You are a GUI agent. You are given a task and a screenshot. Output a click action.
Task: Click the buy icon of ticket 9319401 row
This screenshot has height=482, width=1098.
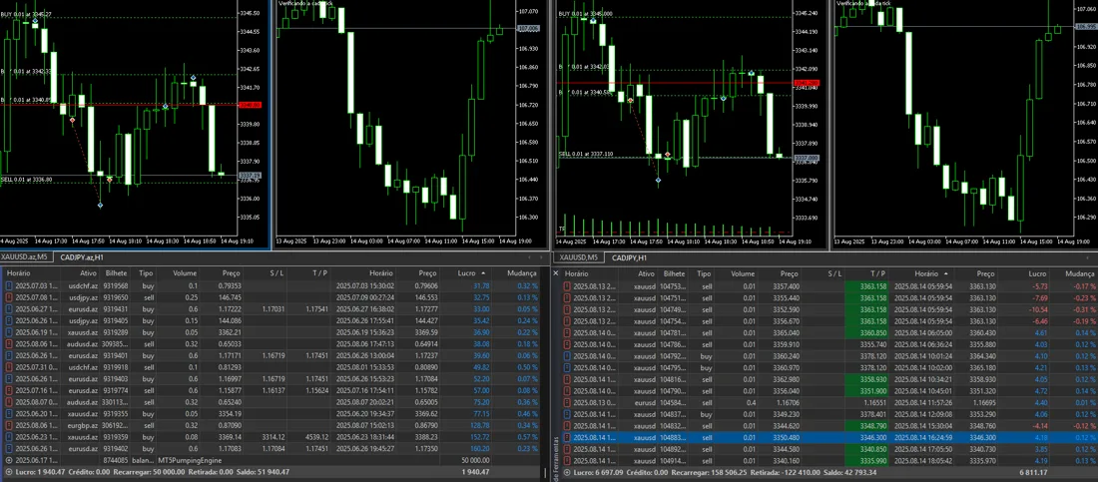click(8, 356)
